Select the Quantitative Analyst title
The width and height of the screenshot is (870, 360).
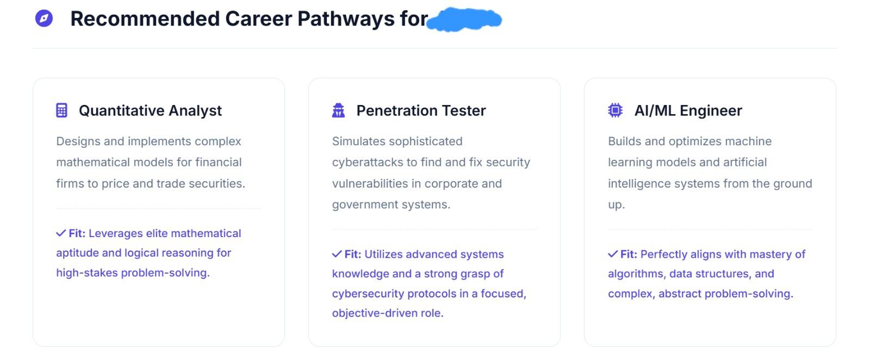point(150,110)
